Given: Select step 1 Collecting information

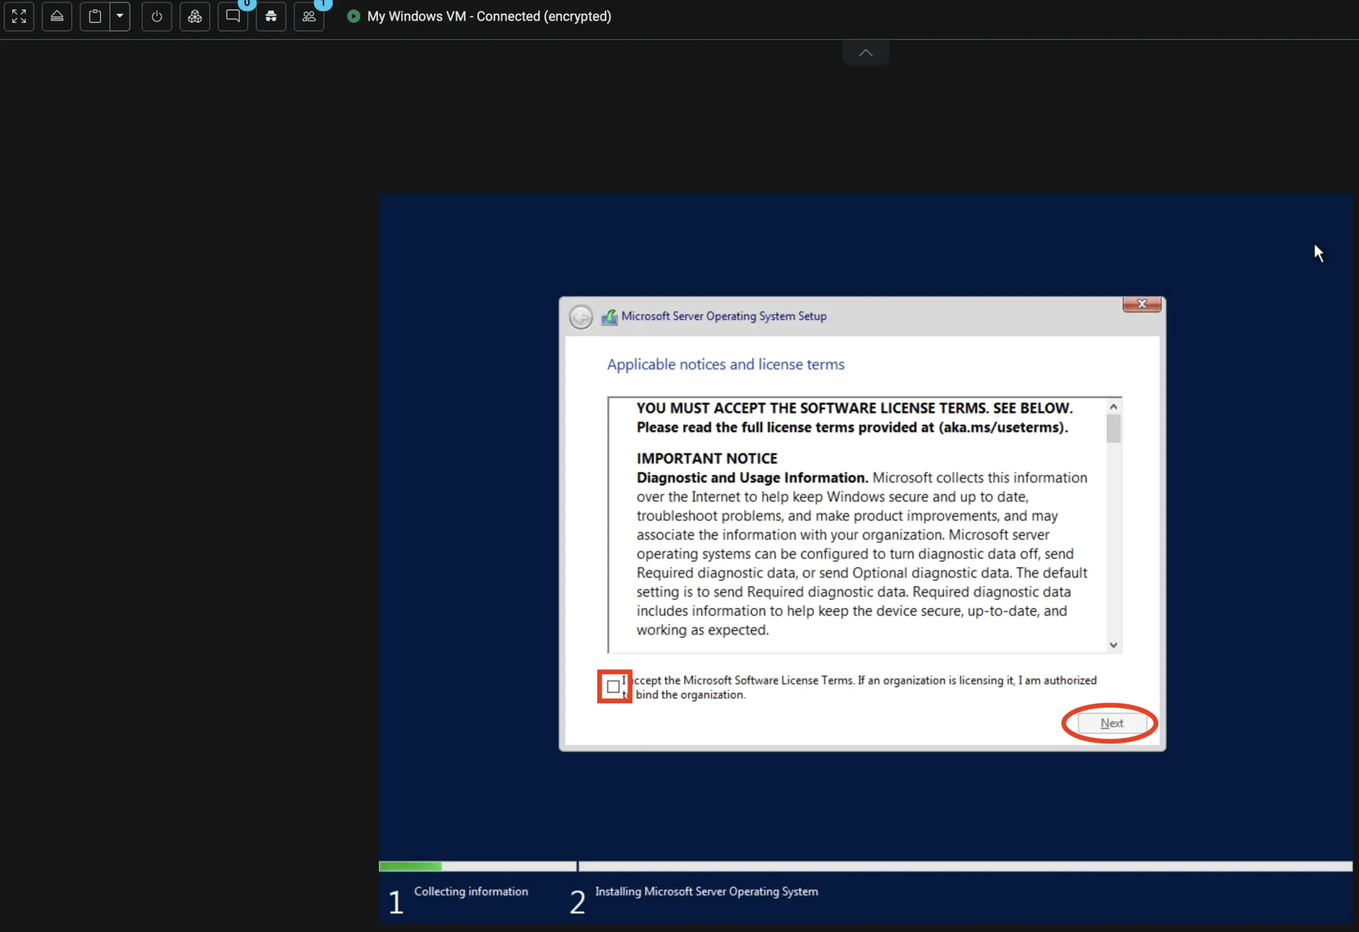Looking at the screenshot, I should point(471,891).
